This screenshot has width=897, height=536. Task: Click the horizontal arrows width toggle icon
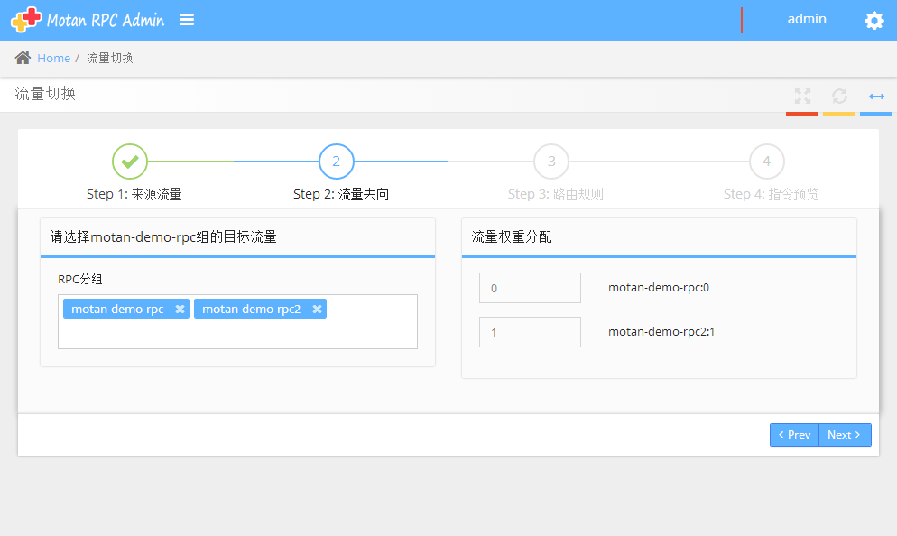(x=876, y=96)
